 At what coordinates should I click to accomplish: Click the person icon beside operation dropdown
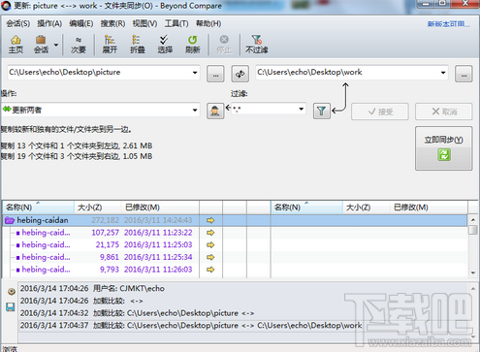click(x=215, y=112)
